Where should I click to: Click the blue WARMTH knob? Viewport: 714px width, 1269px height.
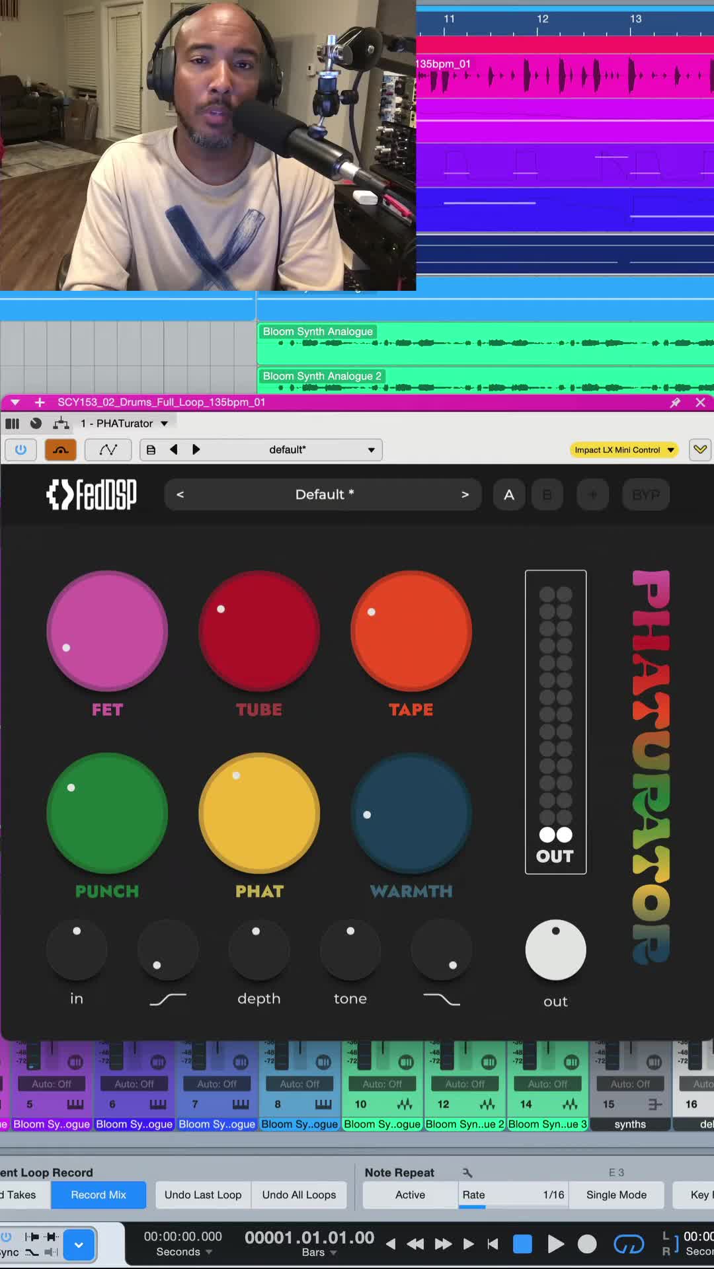coord(411,813)
